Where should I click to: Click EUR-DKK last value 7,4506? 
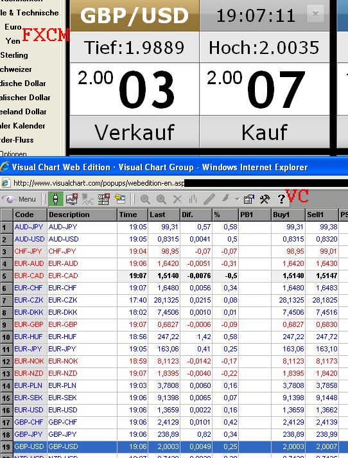(x=164, y=313)
